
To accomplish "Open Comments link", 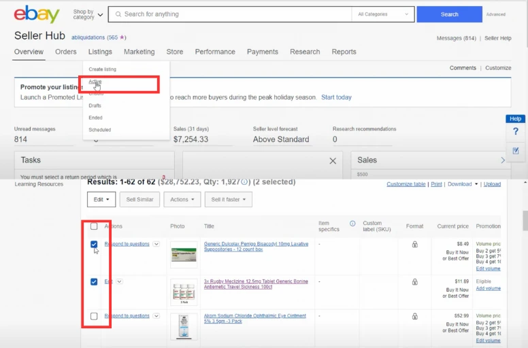I will click(463, 68).
